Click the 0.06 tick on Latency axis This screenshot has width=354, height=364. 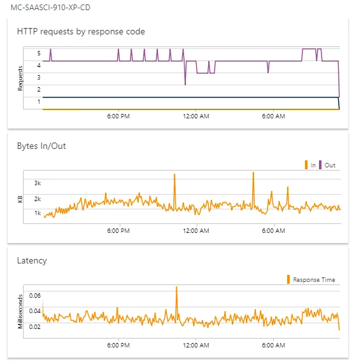[35, 295]
